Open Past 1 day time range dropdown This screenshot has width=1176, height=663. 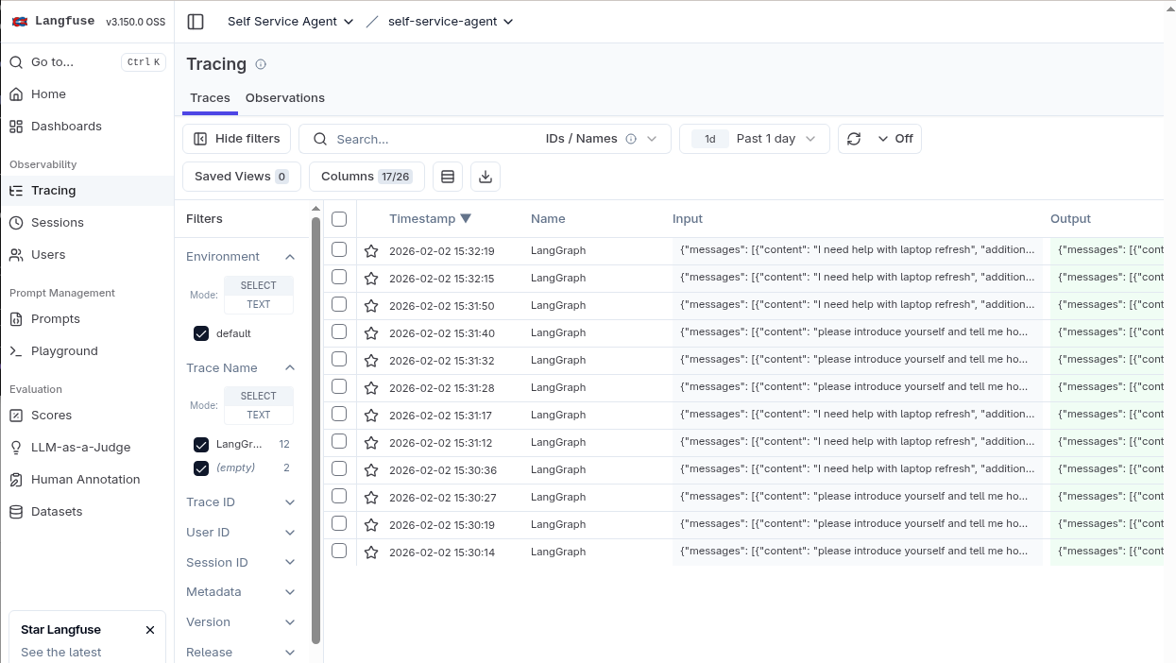pyautogui.click(x=754, y=139)
